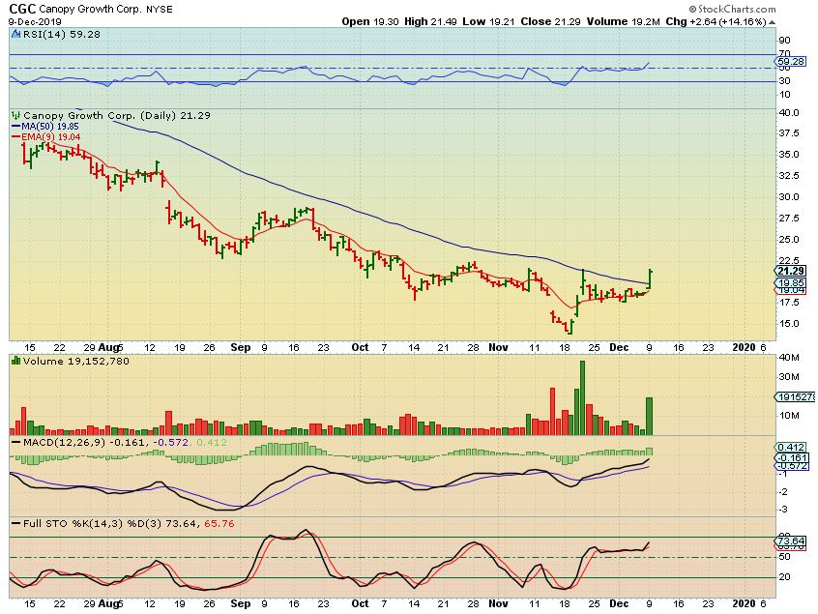Click the Sep label on bottom stochastic date axis
The height and width of the screenshot is (614, 818).
click(241, 603)
